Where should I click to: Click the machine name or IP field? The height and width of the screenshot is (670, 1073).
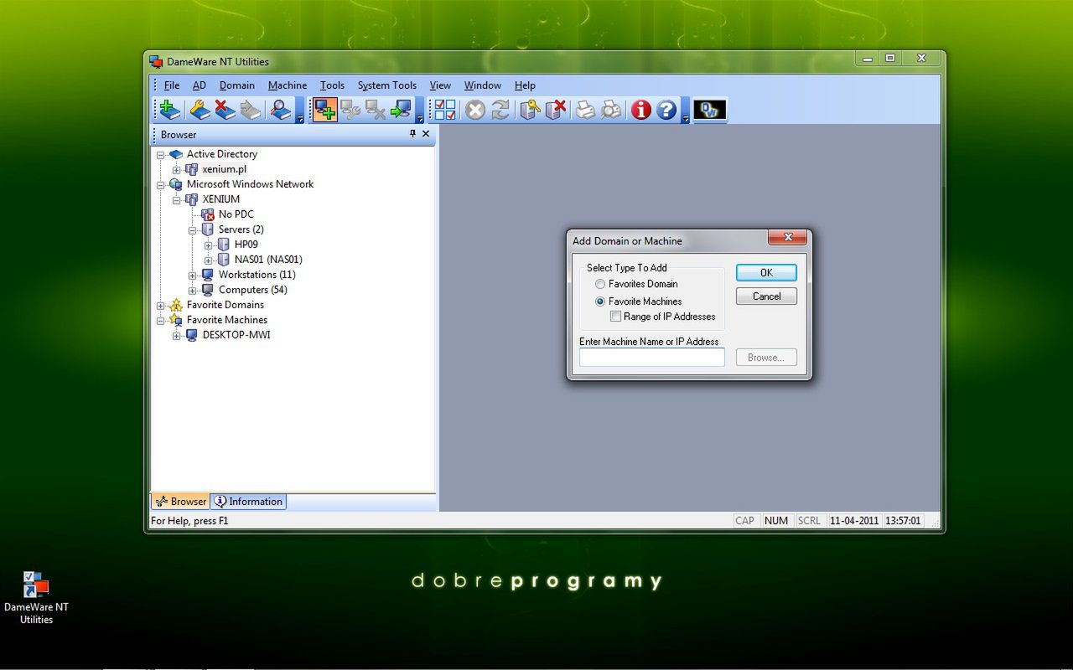tap(651, 358)
